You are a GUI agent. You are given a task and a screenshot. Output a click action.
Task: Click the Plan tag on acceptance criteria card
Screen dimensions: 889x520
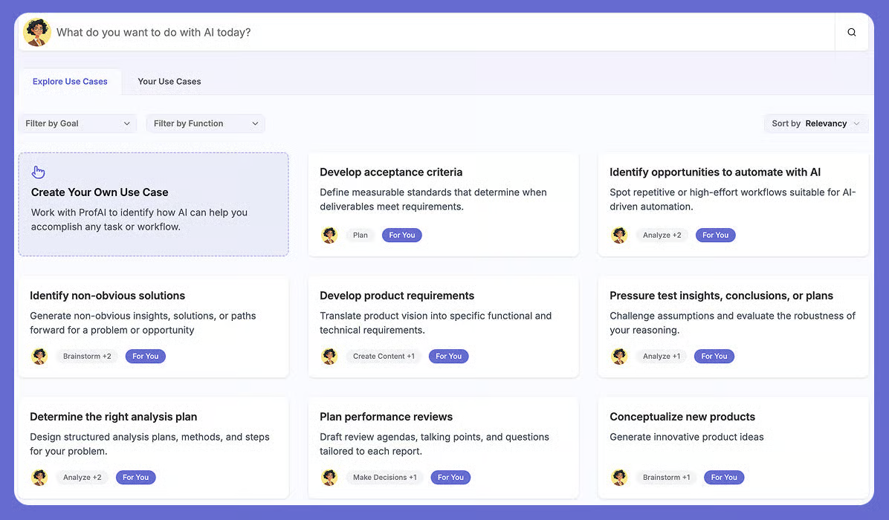361,235
